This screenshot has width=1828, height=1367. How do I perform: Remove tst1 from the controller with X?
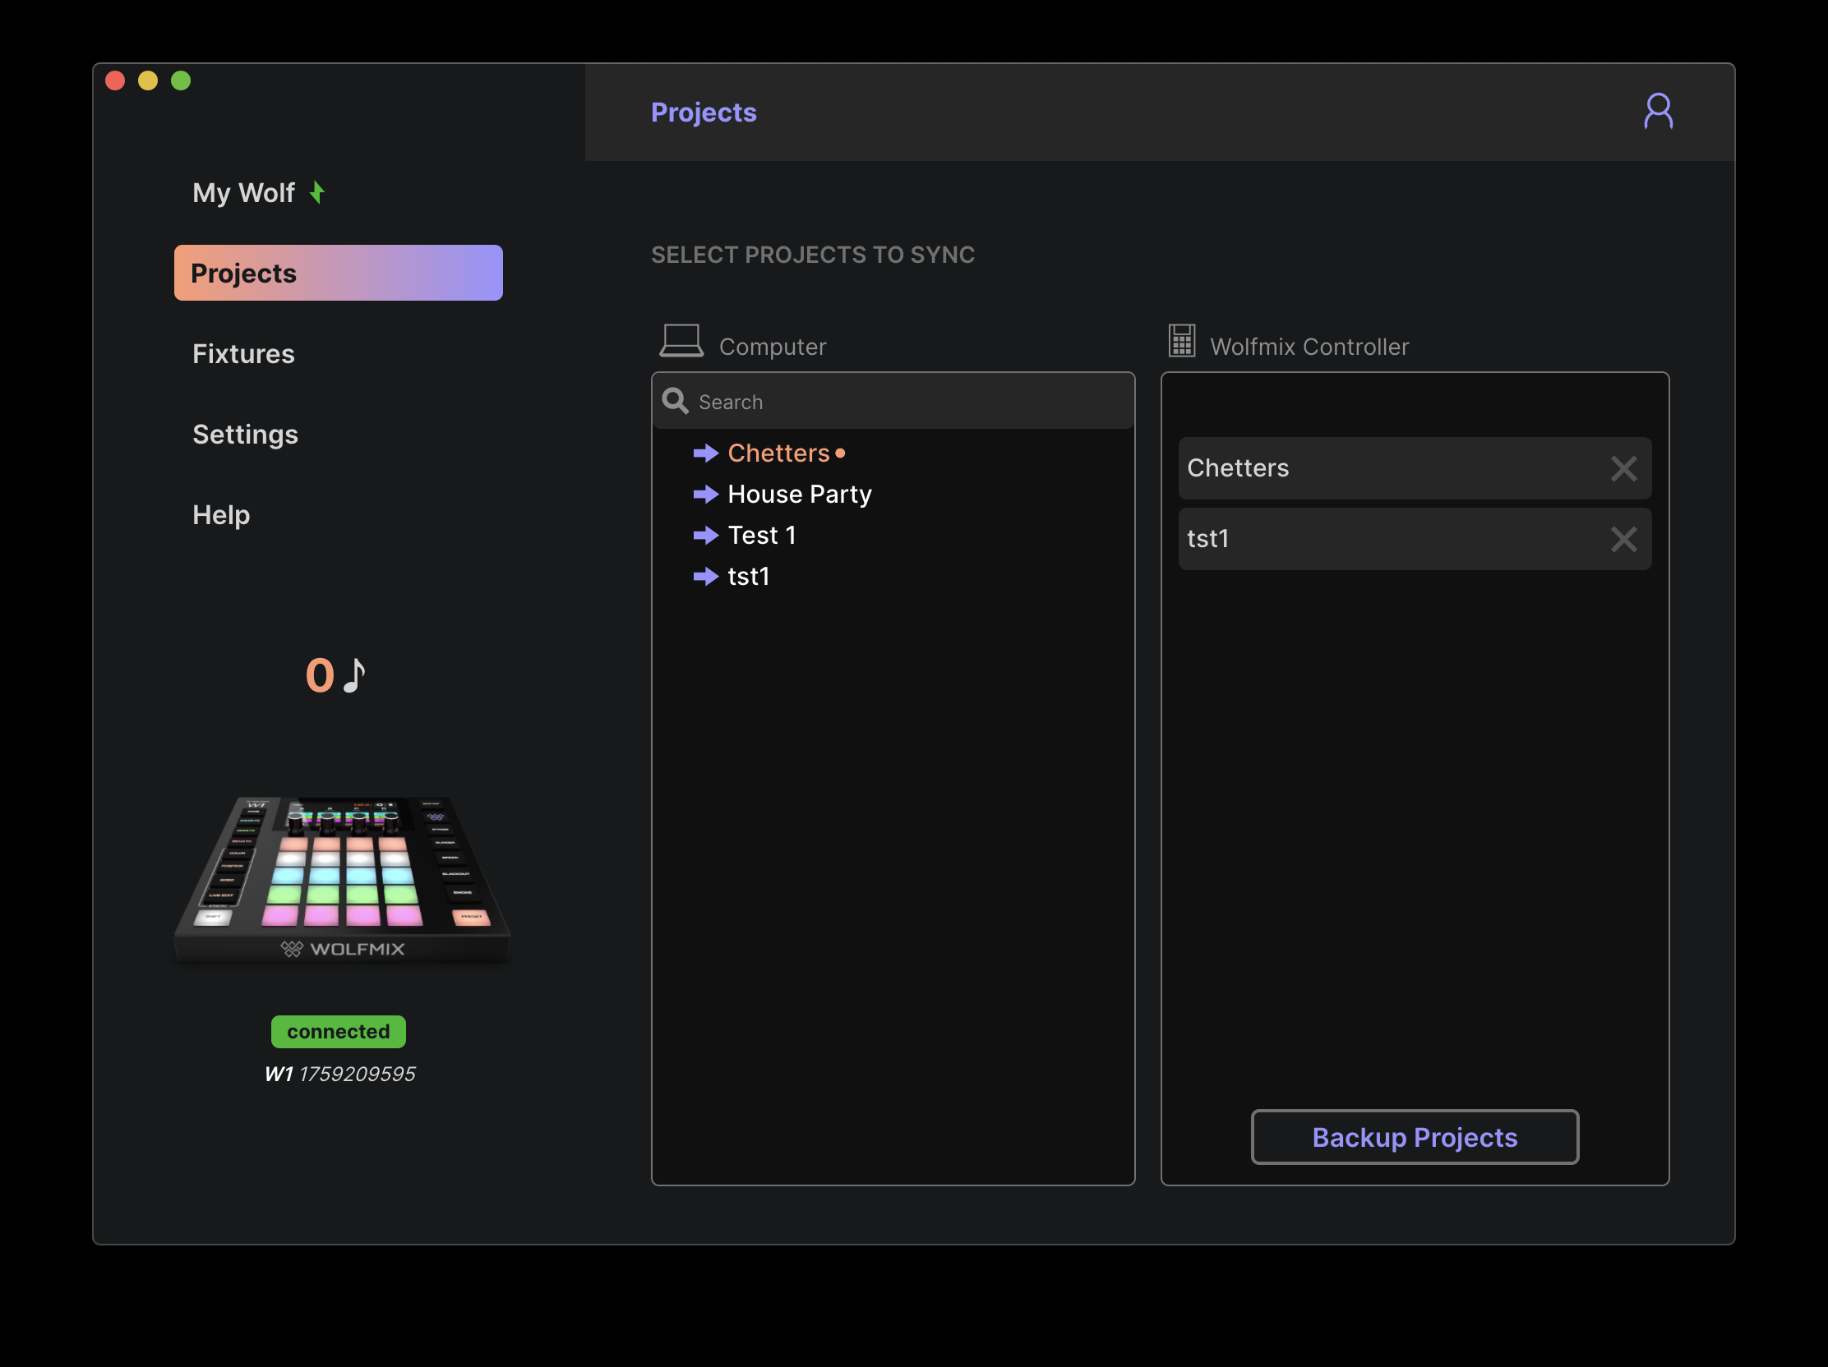tap(1623, 540)
